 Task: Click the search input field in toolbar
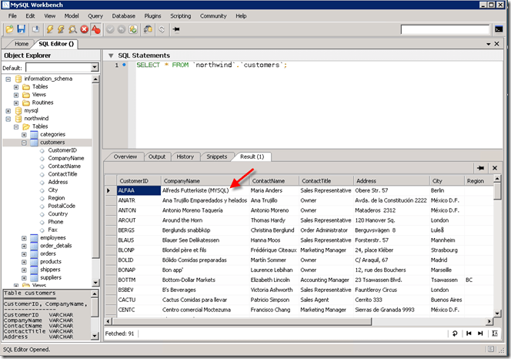point(446,30)
